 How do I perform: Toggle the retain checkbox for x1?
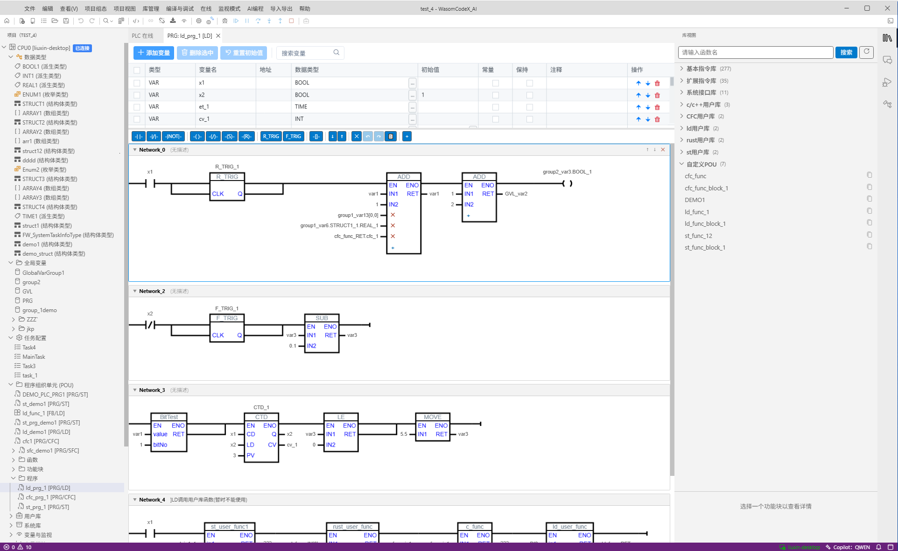coord(530,83)
